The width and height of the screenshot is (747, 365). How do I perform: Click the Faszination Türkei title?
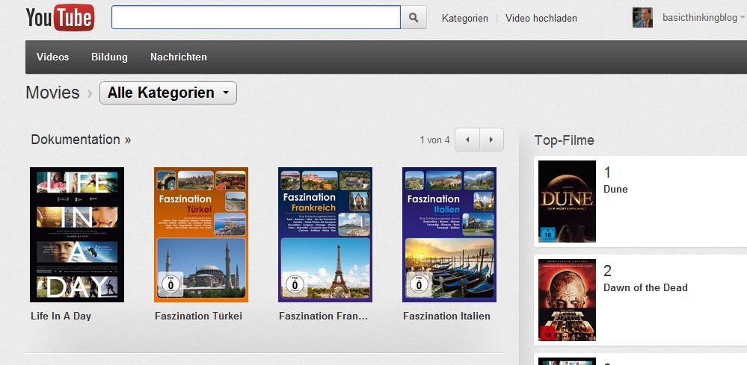coord(199,316)
